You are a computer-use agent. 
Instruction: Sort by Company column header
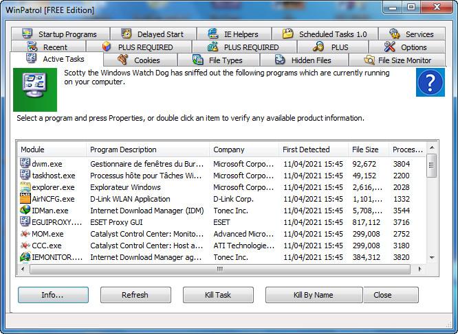tap(244, 150)
